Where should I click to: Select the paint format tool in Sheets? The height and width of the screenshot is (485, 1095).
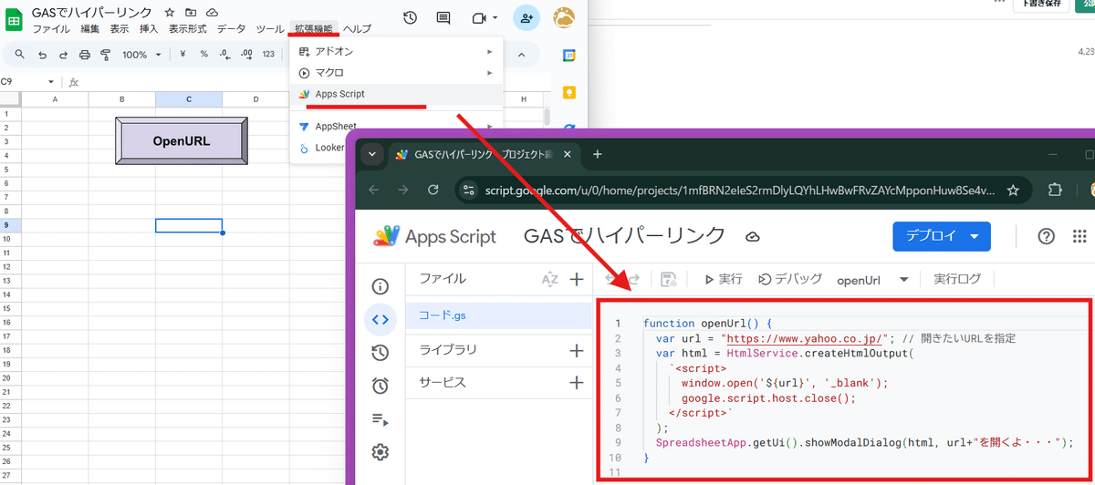[x=106, y=55]
